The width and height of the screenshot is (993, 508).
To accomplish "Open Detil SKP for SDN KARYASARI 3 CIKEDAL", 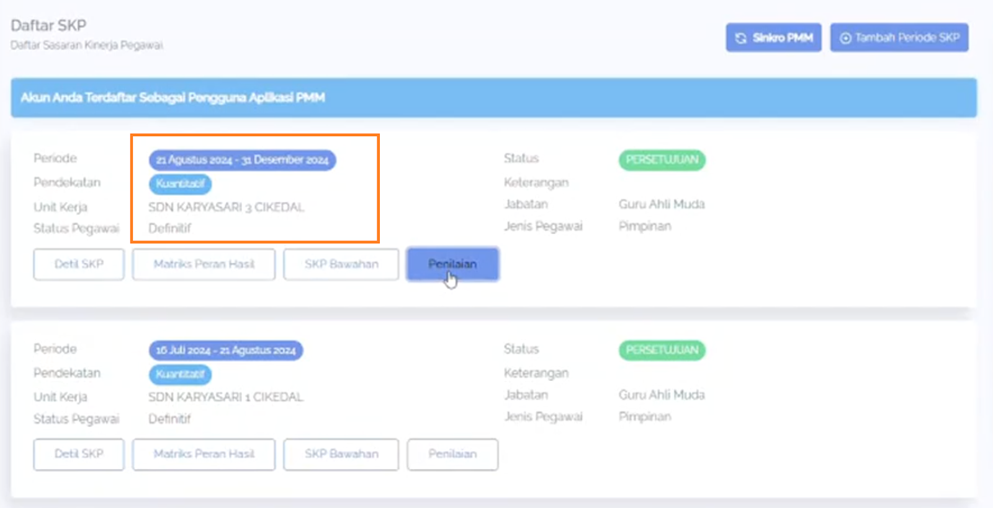I will [79, 265].
